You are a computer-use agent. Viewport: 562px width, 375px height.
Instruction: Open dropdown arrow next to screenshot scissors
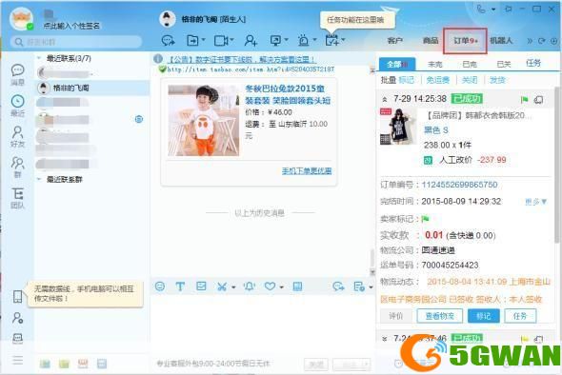pyautogui.click(x=233, y=286)
